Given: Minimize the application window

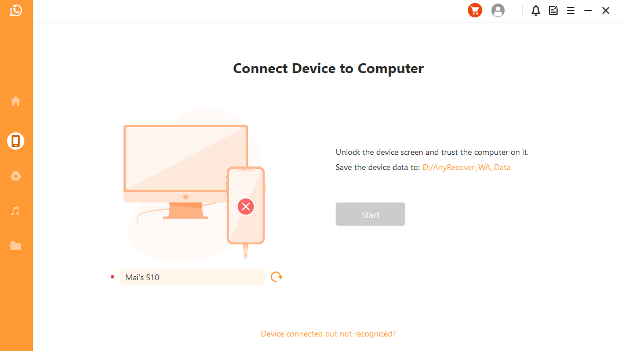Looking at the screenshot, I should (x=588, y=10).
